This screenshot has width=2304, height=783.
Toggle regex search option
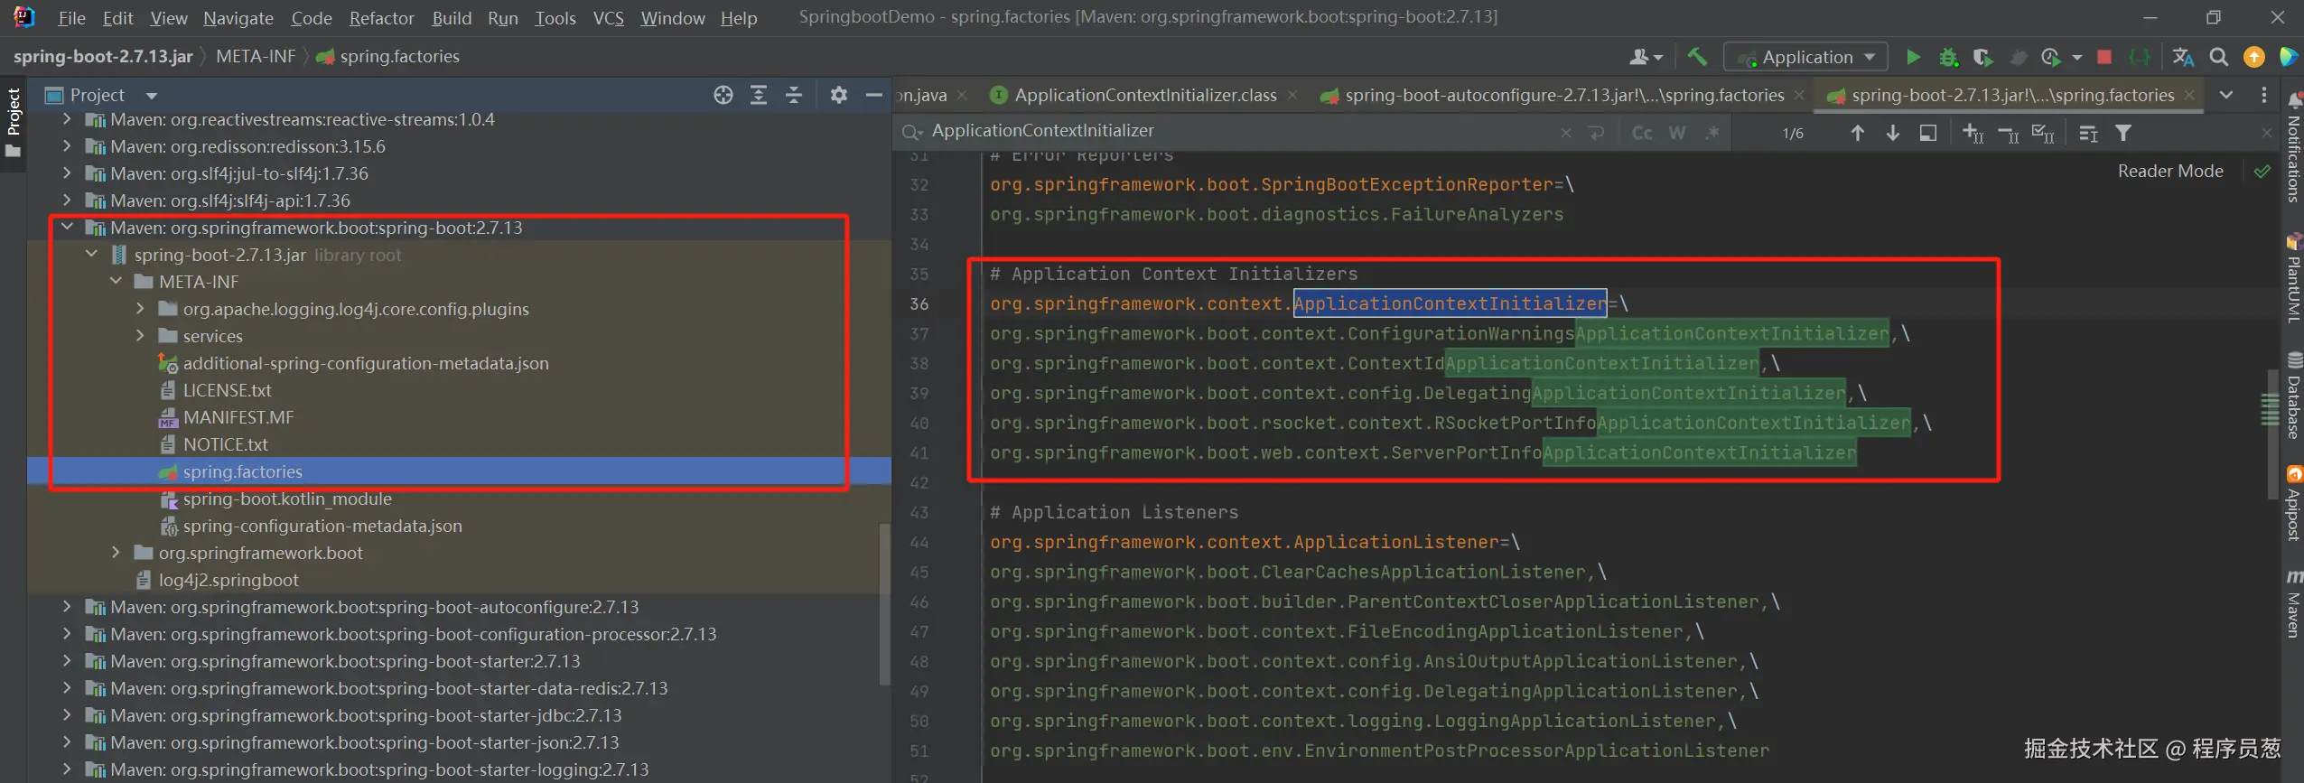pyautogui.click(x=1712, y=133)
